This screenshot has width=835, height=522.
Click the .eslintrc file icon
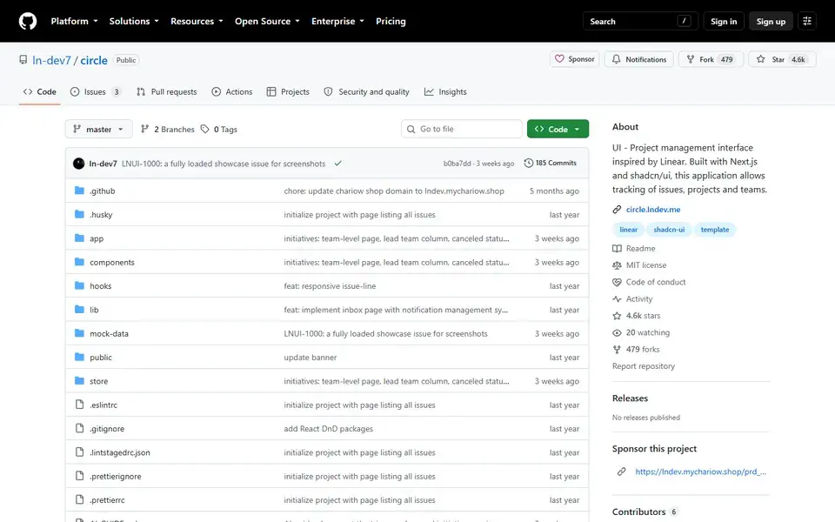(79, 405)
